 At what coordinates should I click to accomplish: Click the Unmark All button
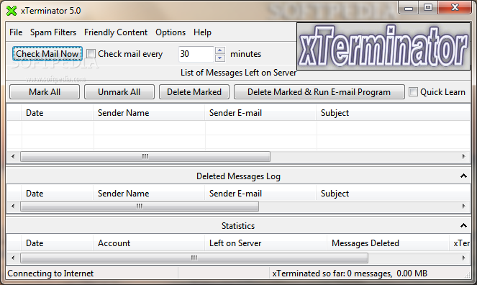(x=119, y=92)
